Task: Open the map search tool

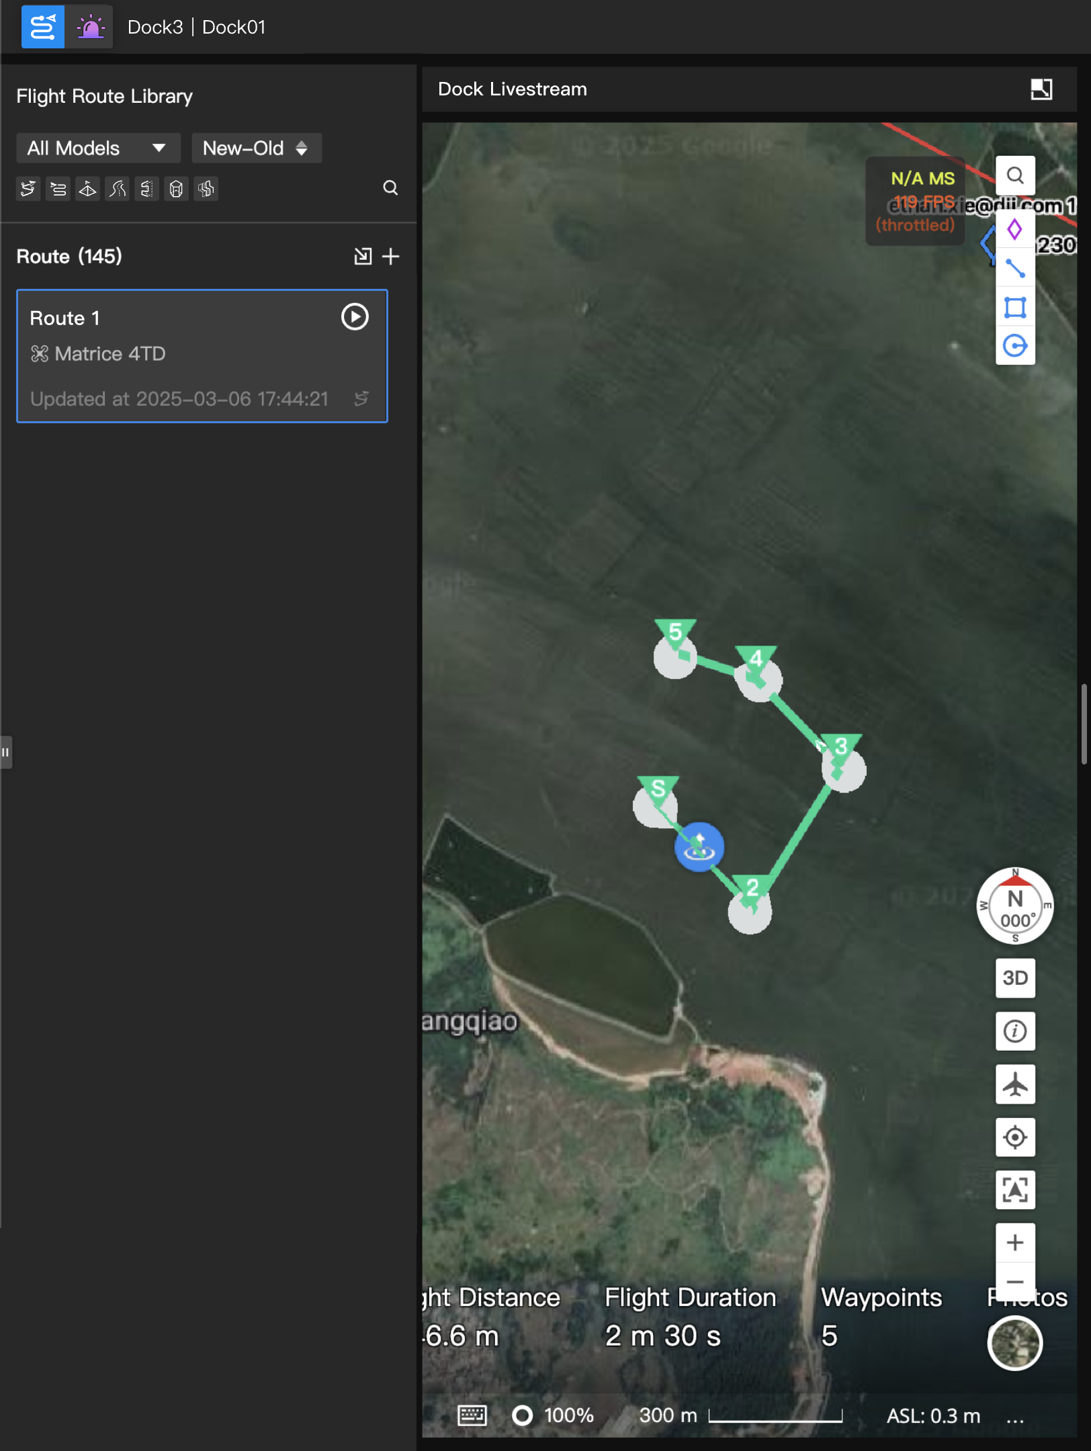Action: (1014, 176)
